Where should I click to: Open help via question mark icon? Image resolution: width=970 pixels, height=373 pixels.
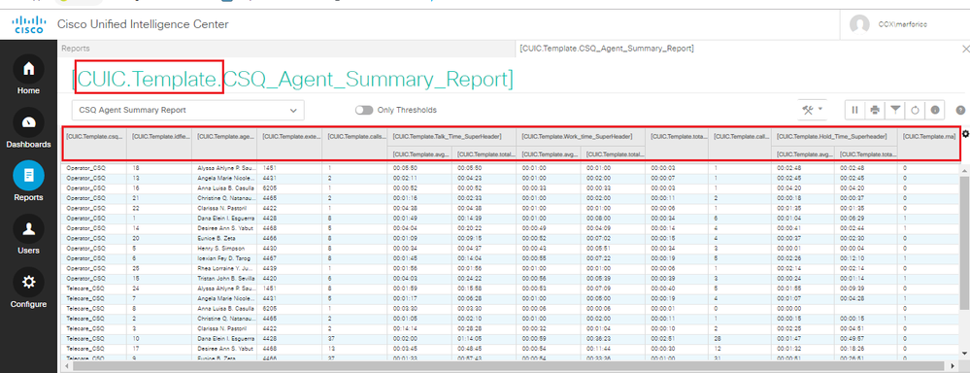pyautogui.click(x=960, y=110)
